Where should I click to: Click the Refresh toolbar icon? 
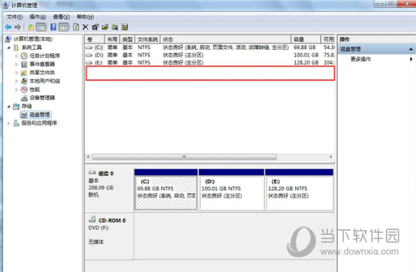click(x=76, y=27)
